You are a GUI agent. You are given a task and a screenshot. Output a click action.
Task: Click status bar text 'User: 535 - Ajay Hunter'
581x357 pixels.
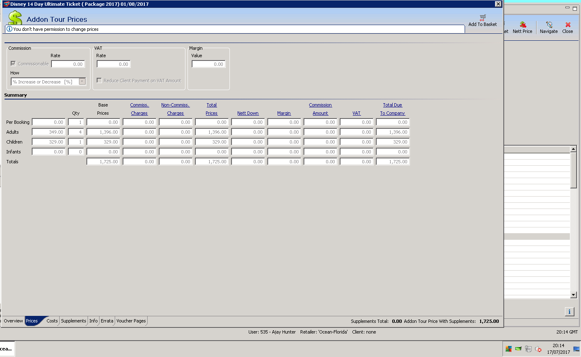point(272,332)
